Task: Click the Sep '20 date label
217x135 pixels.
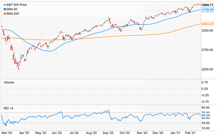Action: click(108, 133)
